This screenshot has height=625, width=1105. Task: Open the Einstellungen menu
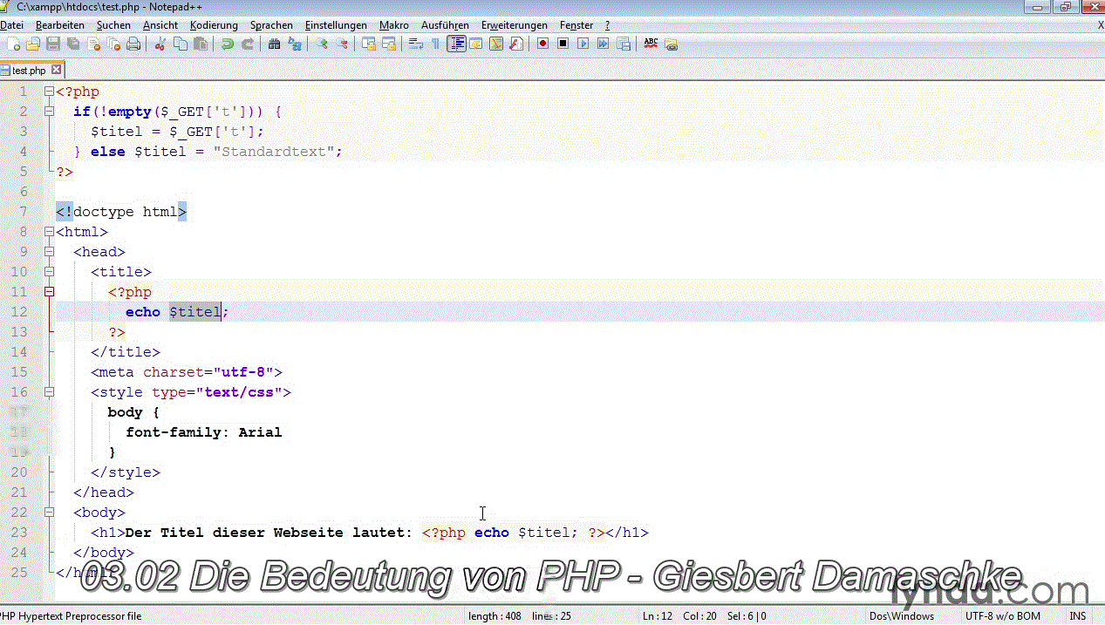tap(336, 25)
